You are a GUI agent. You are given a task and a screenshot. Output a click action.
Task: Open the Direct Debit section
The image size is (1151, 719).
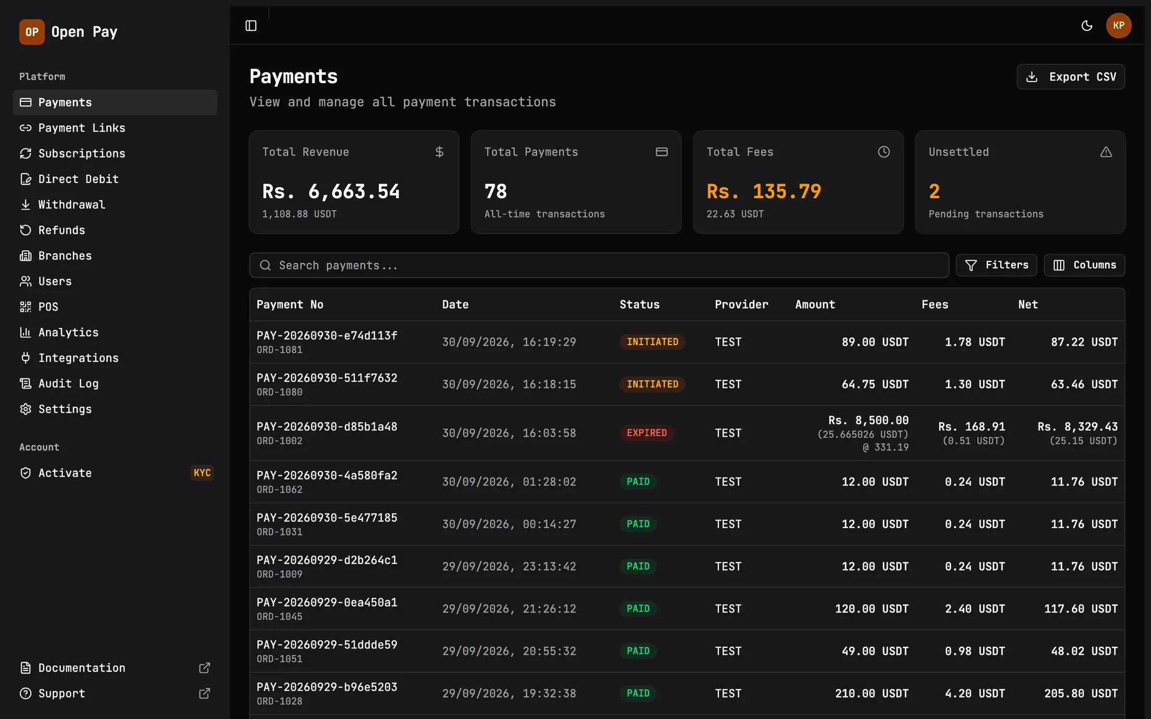point(115,179)
